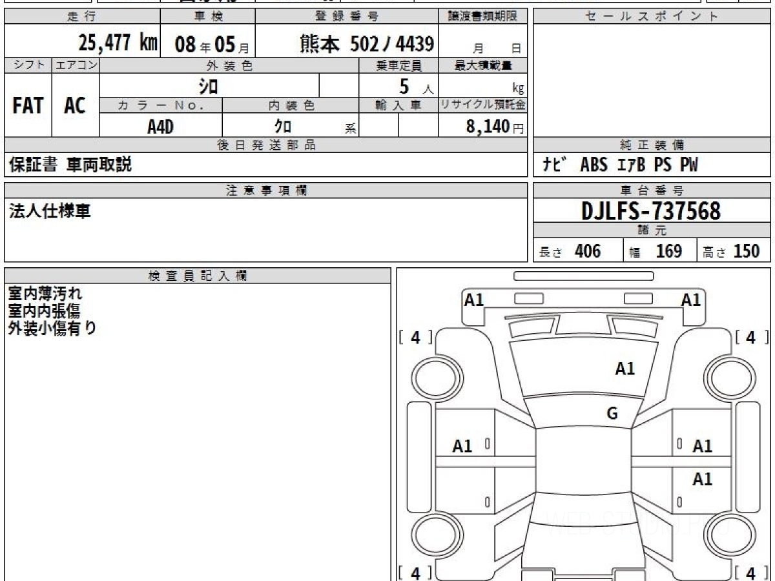
Task: Click the カラーNo. header
Action: pos(161,106)
